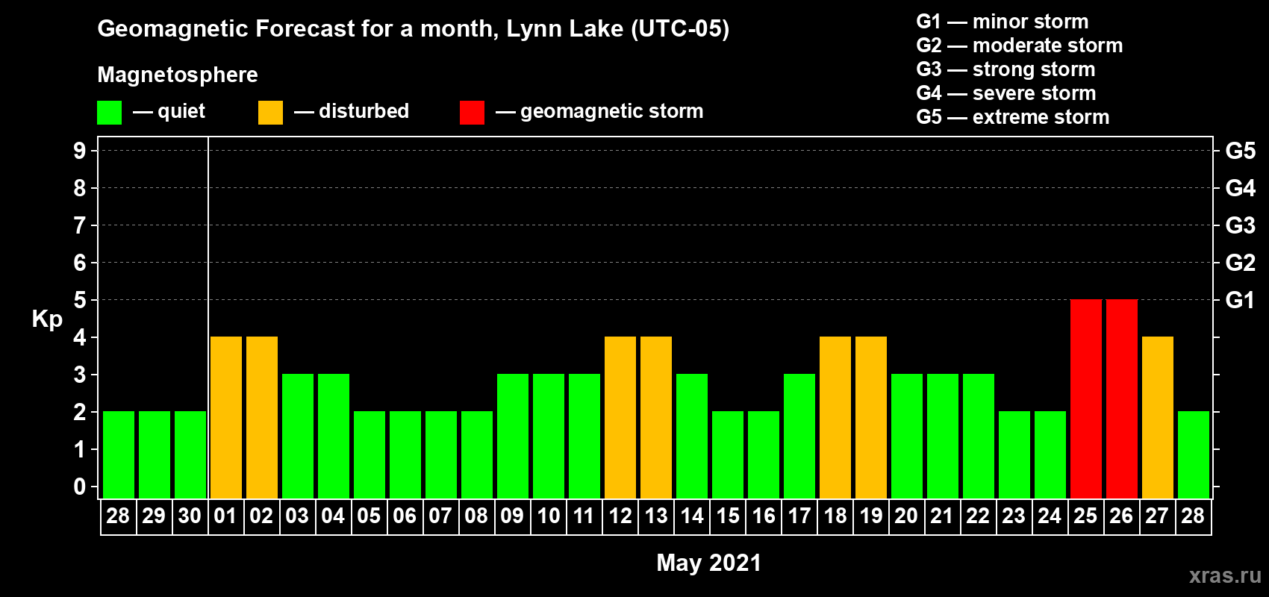Image resolution: width=1269 pixels, height=597 pixels.
Task: Click the Kp value '0' on left axis
Action: click(80, 487)
